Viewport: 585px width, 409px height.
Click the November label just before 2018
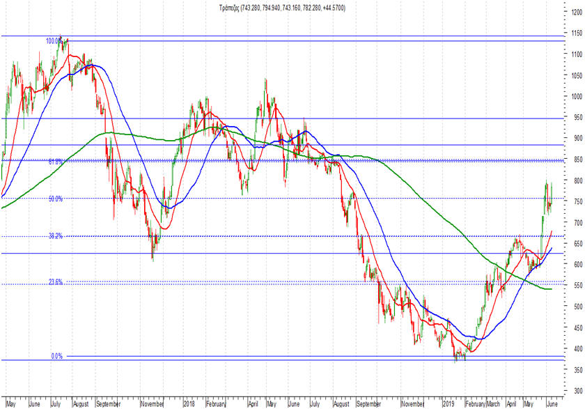[x=153, y=404]
